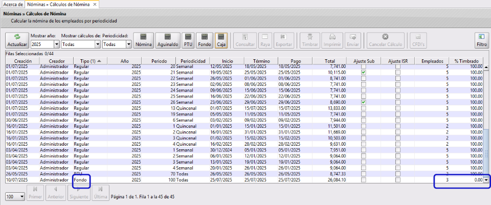Check Ajuste ISR for period 26 Semanal

[x=398, y=102]
